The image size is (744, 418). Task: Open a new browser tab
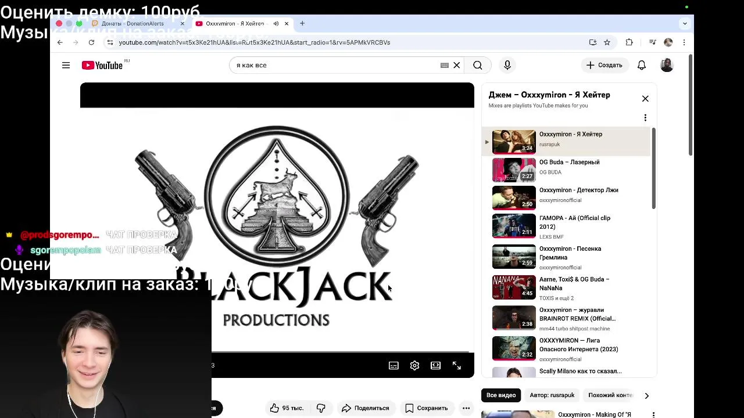click(302, 24)
